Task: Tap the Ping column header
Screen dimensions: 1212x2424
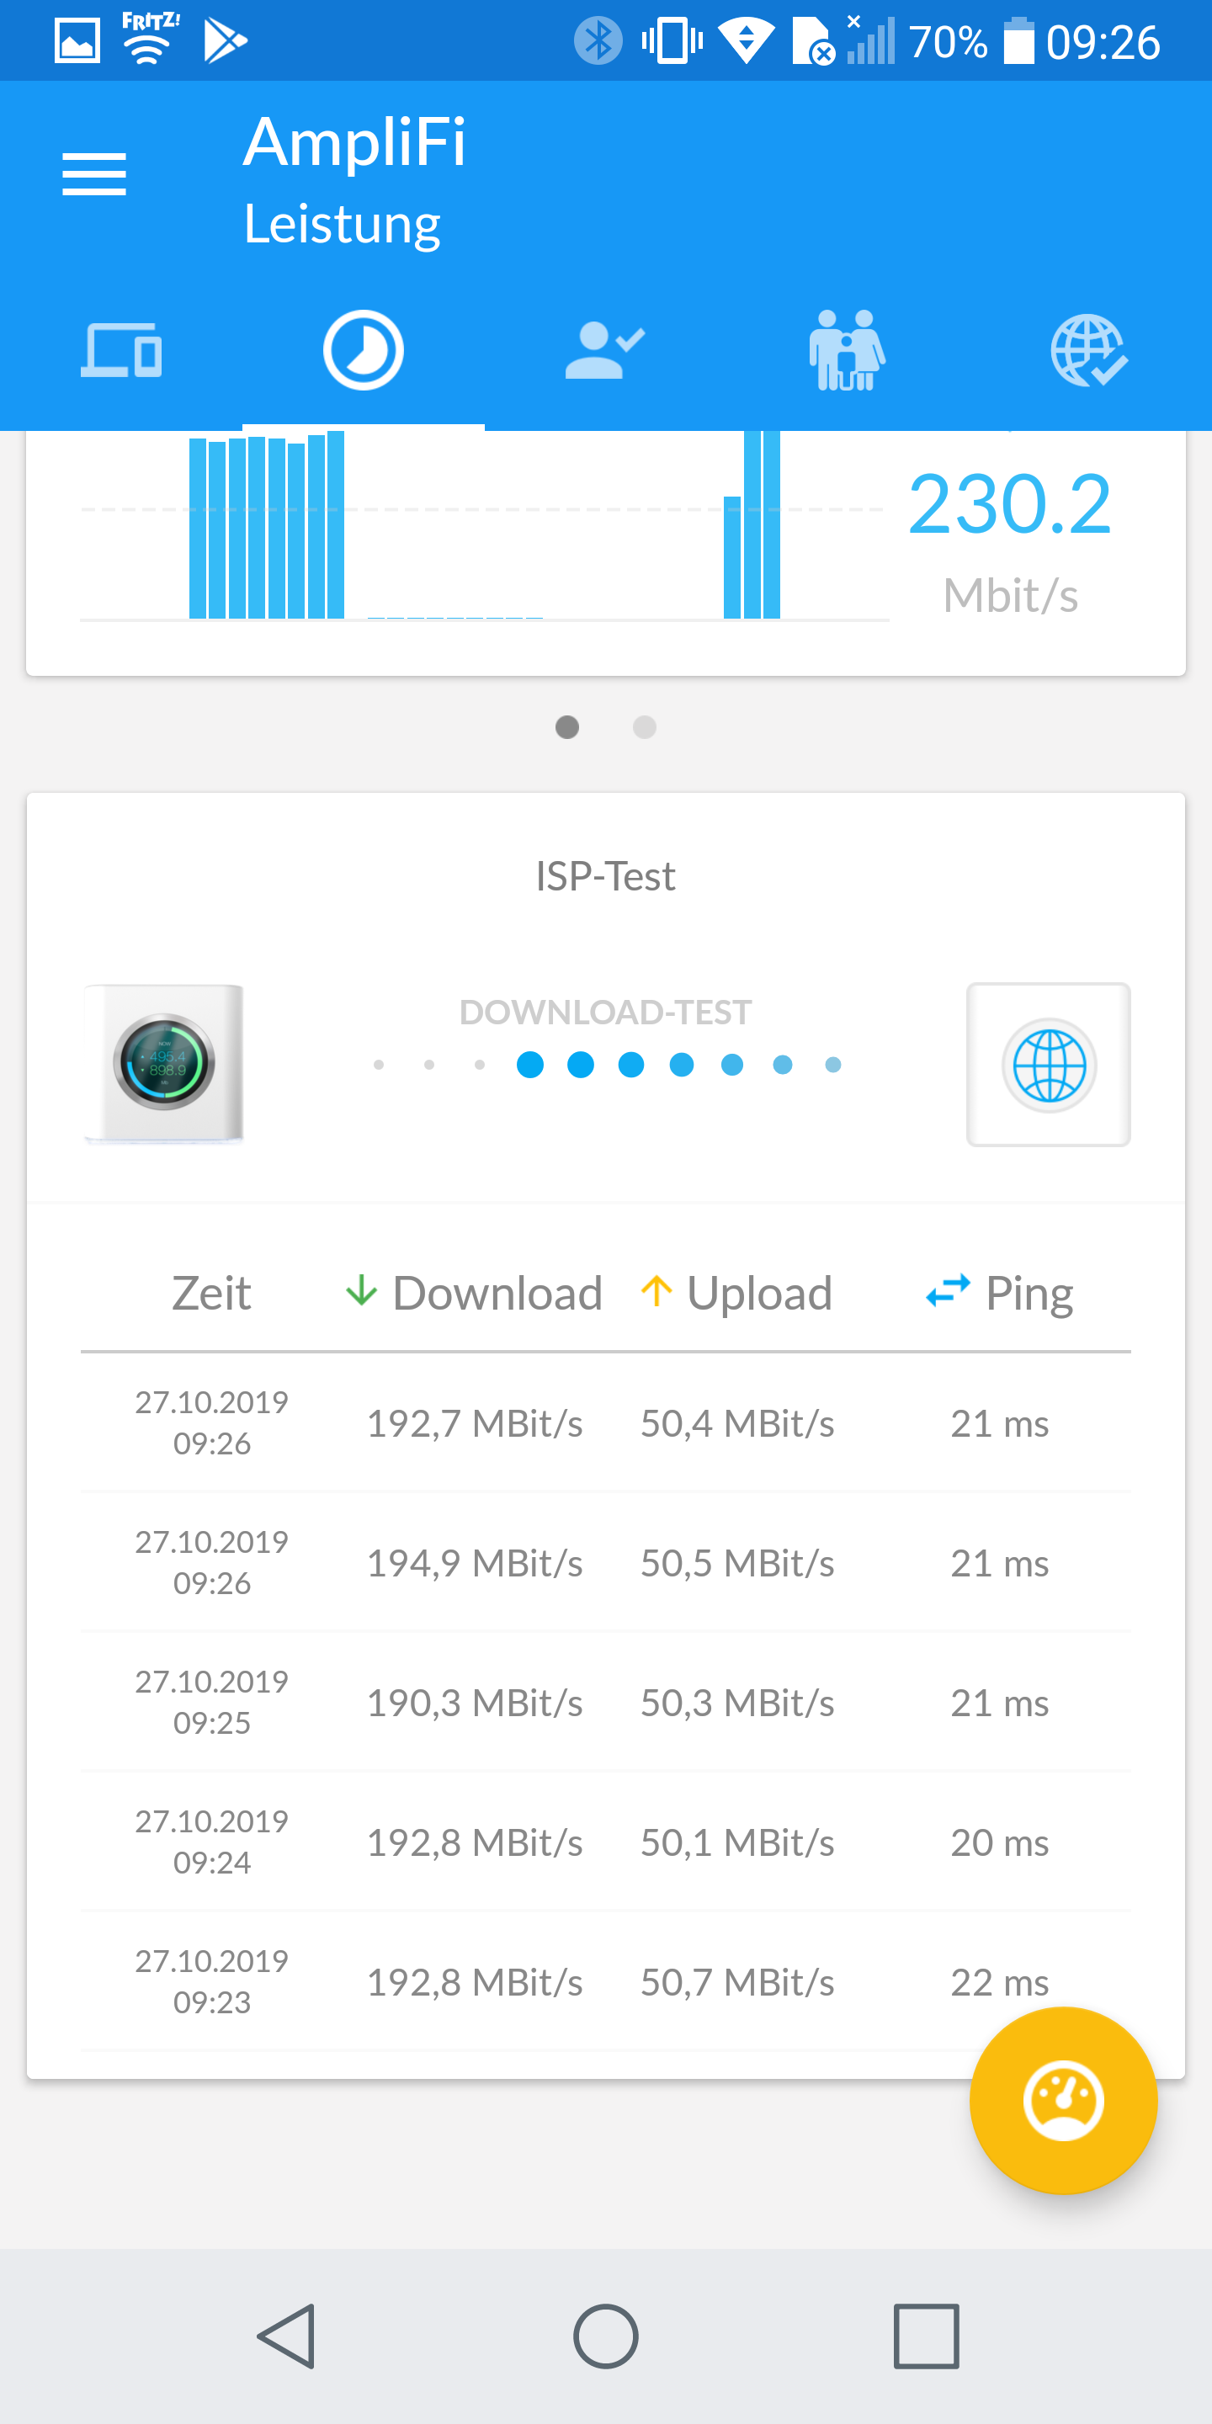Action: 999,1293
